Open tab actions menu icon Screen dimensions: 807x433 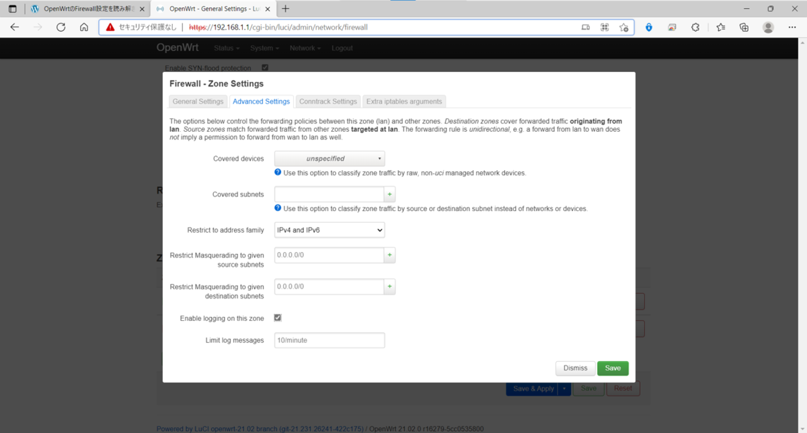coord(12,9)
